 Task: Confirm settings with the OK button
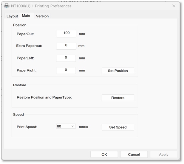tap(104, 154)
